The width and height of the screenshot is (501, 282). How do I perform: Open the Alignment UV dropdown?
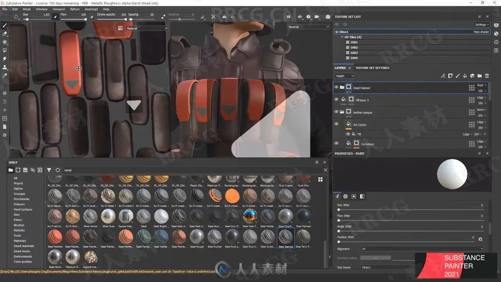(422, 249)
